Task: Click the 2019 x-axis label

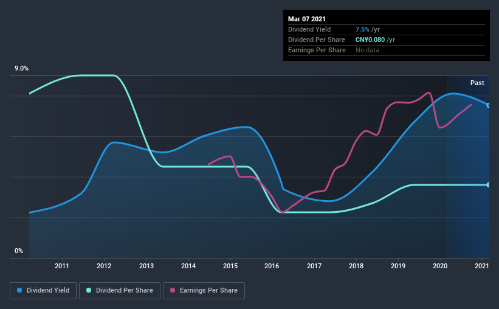Action: (x=398, y=266)
